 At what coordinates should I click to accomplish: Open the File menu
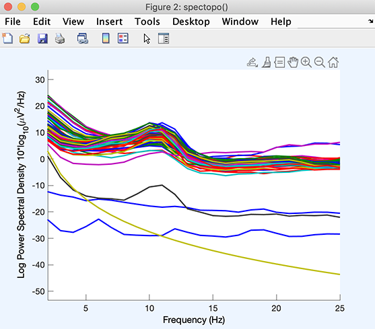click(x=13, y=22)
